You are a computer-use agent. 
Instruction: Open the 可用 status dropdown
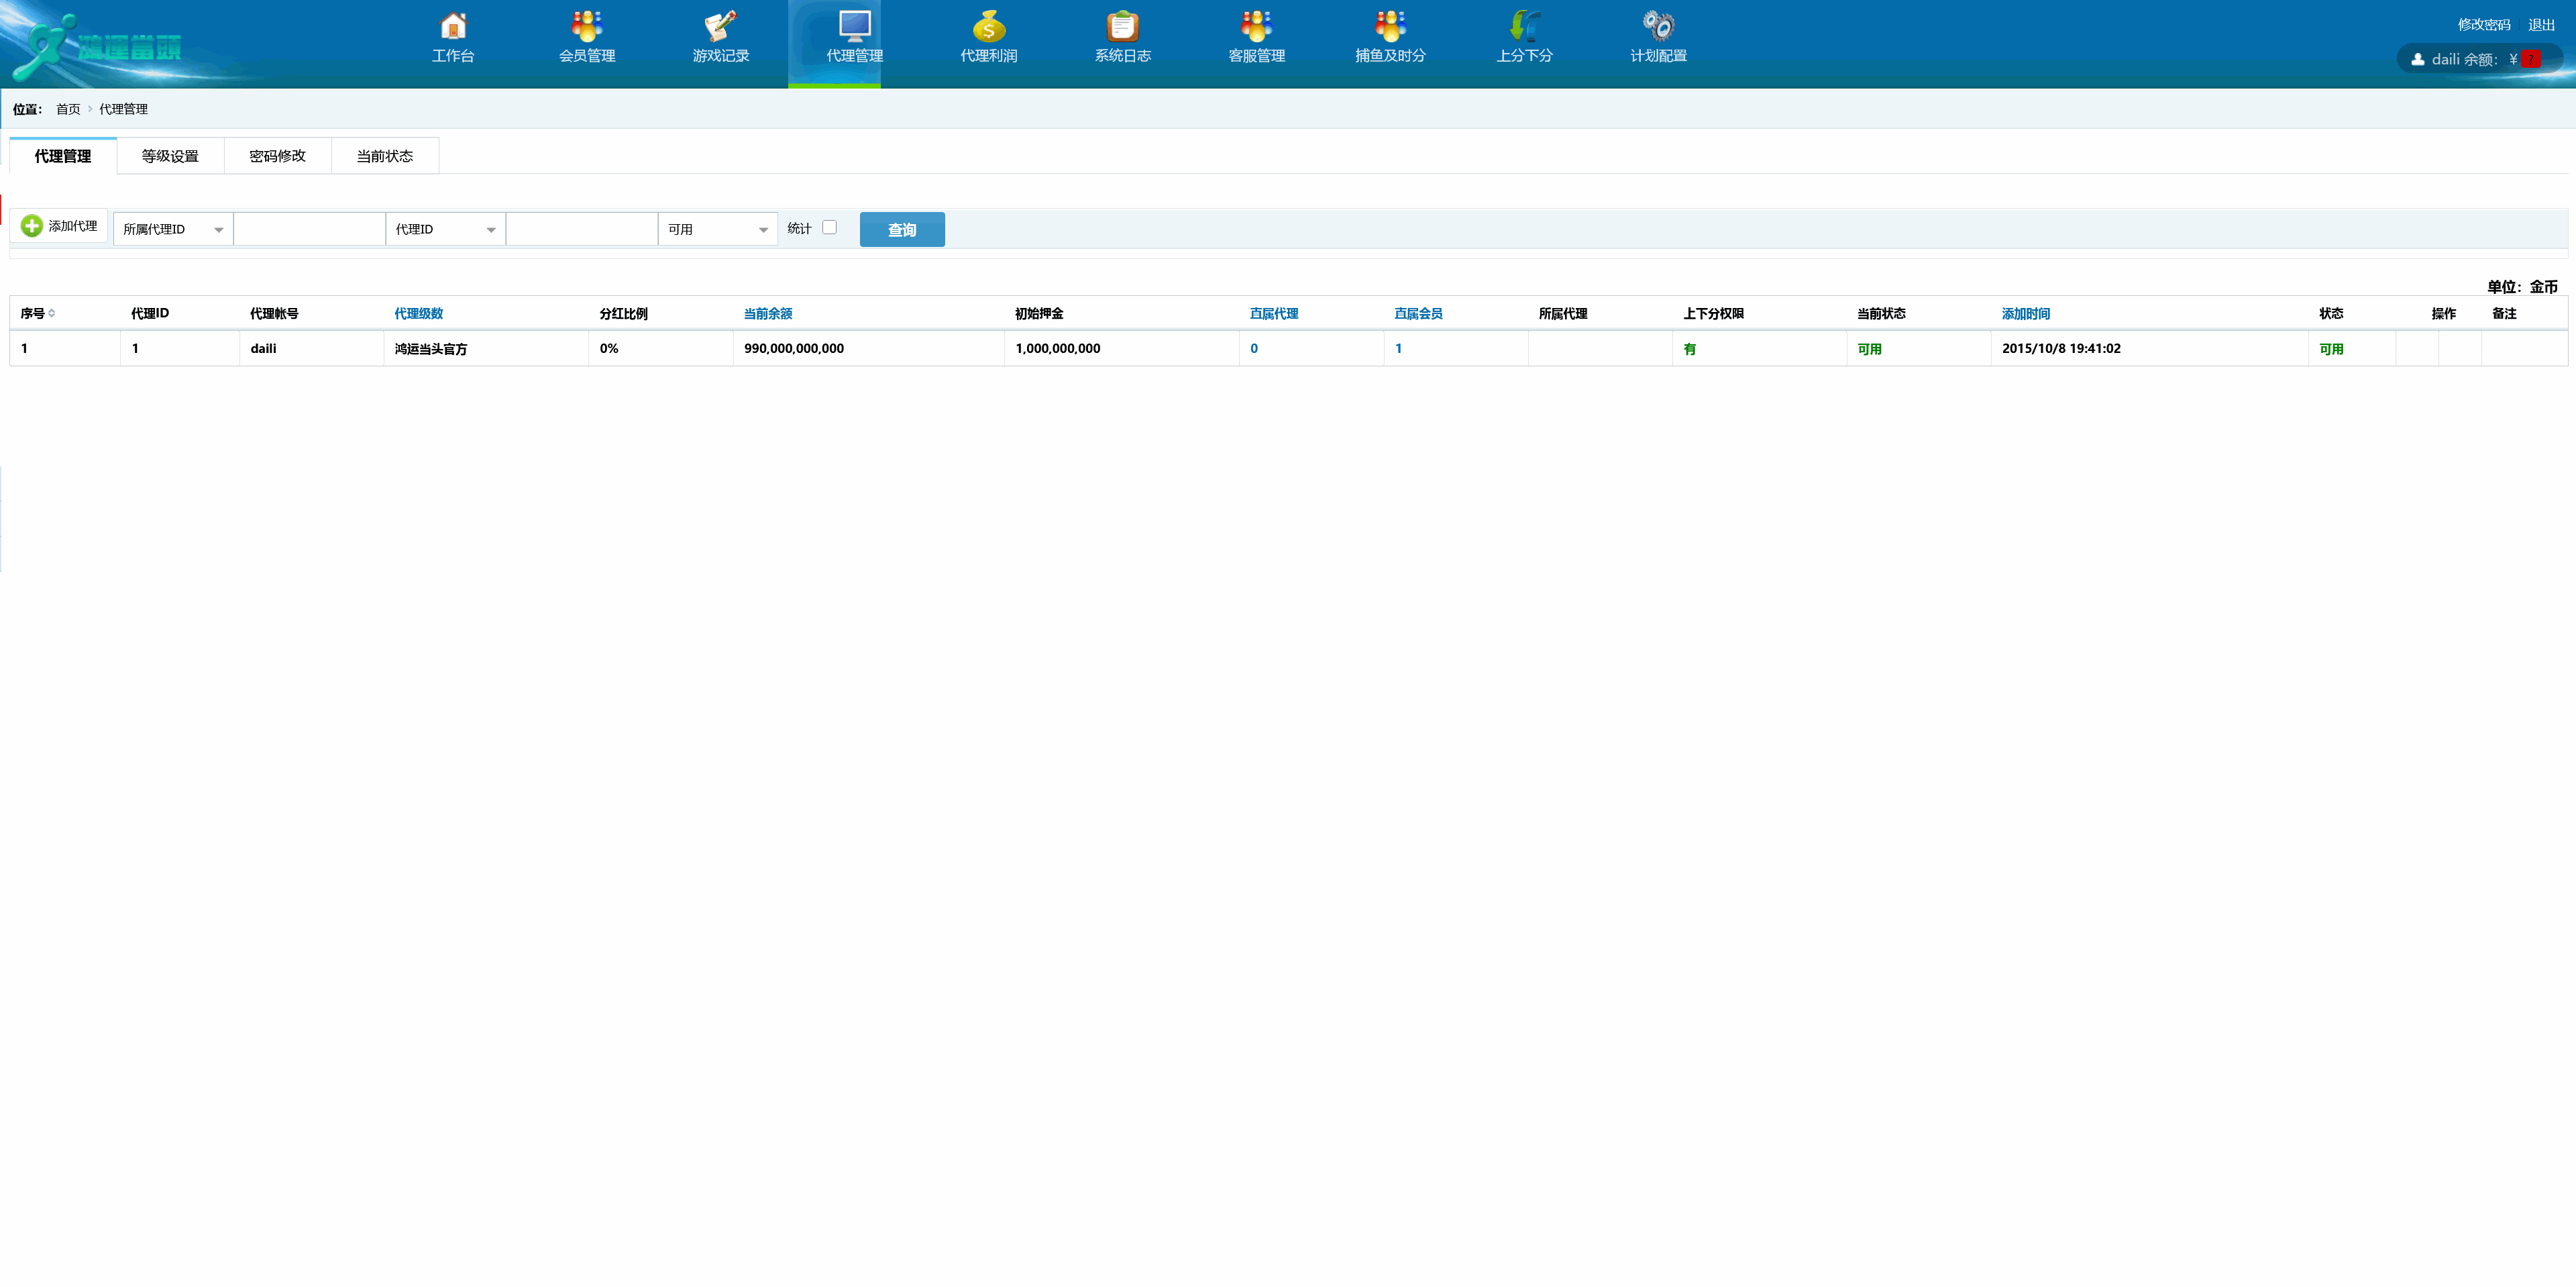pyautogui.click(x=717, y=229)
